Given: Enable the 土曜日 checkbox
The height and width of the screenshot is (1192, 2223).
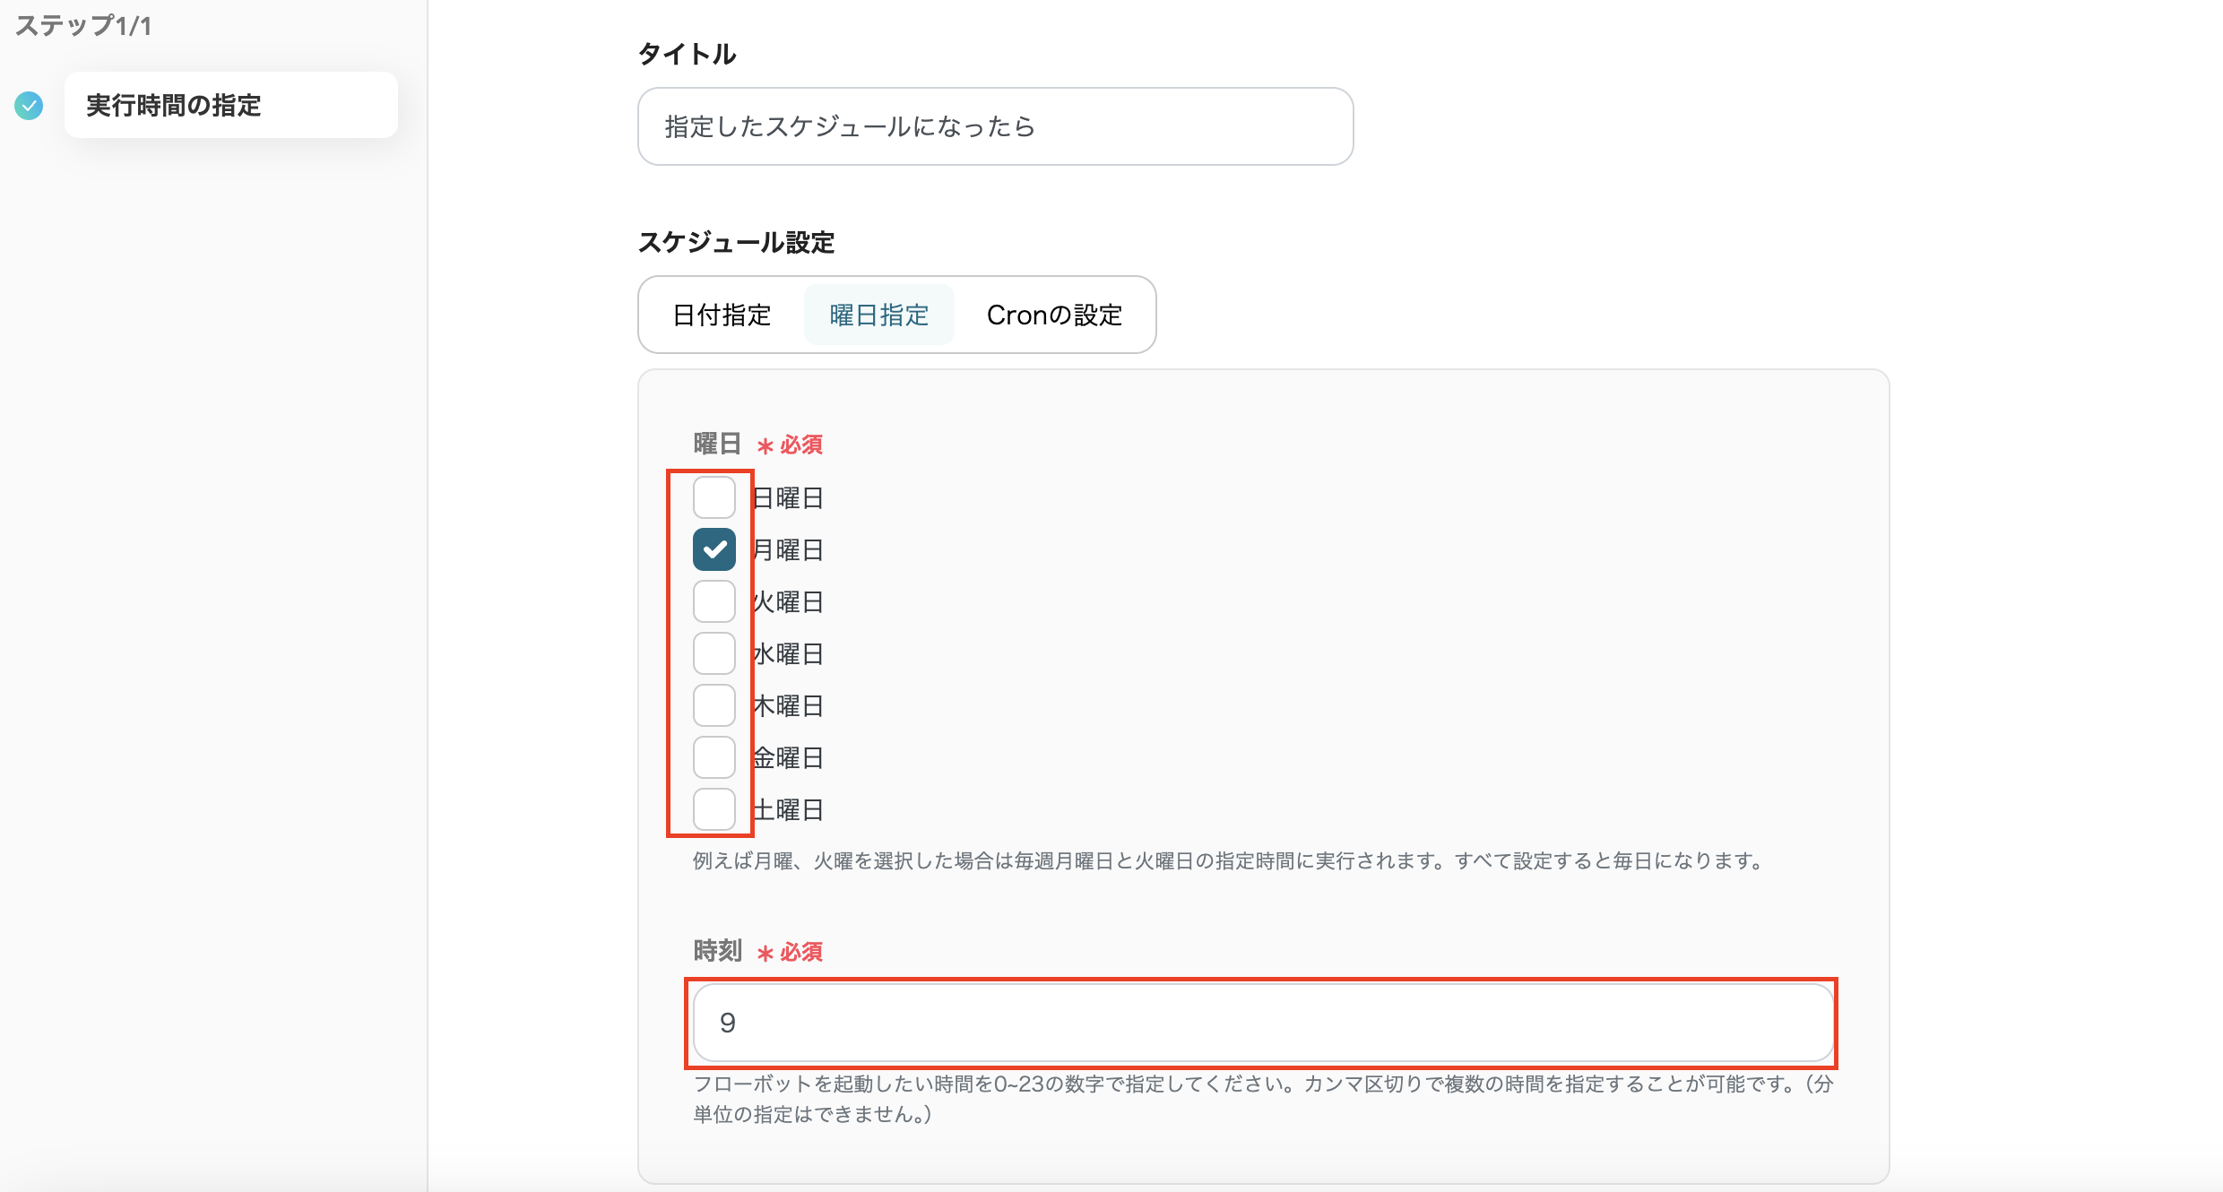Looking at the screenshot, I should pyautogui.click(x=714, y=809).
